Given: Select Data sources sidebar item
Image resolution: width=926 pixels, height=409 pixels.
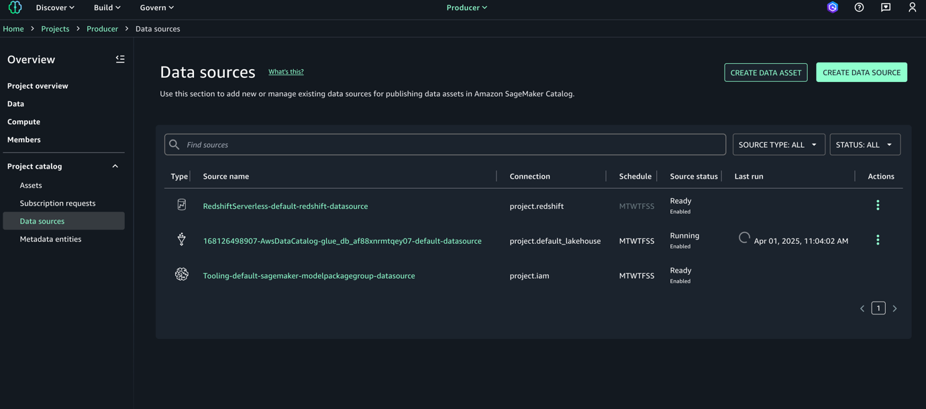Looking at the screenshot, I should pyautogui.click(x=64, y=221).
